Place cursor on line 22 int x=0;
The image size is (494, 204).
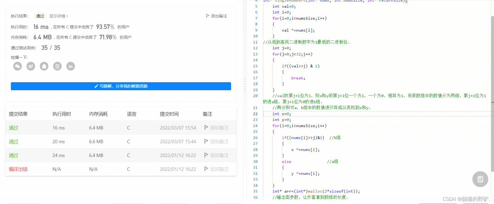pyautogui.click(x=282, y=114)
